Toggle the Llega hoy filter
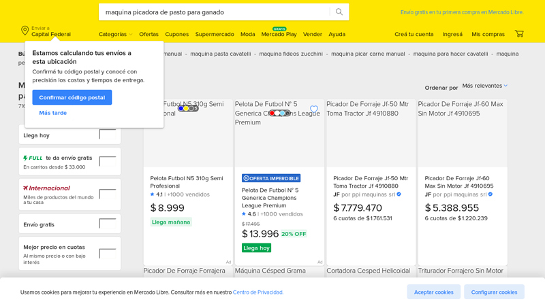Image resolution: width=545 pixels, height=306 pixels. coord(107,135)
